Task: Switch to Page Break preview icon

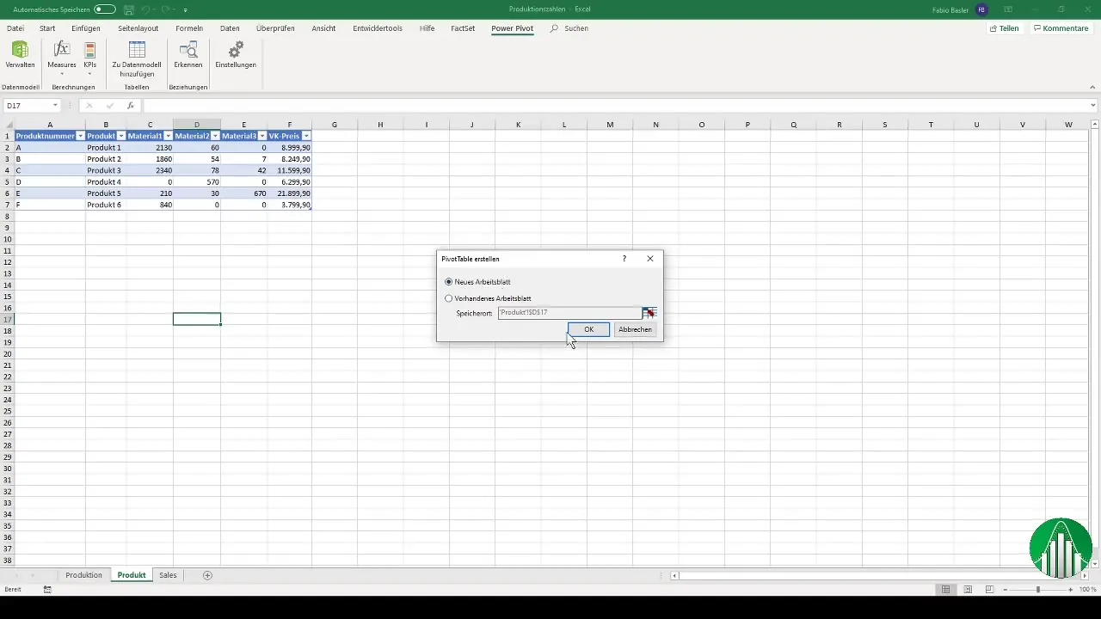Action: tap(990, 590)
